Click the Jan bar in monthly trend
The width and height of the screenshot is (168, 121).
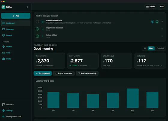point(53,100)
